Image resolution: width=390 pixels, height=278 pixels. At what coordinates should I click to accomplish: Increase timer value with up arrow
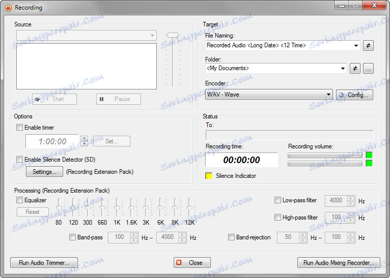pyautogui.click(x=85, y=139)
